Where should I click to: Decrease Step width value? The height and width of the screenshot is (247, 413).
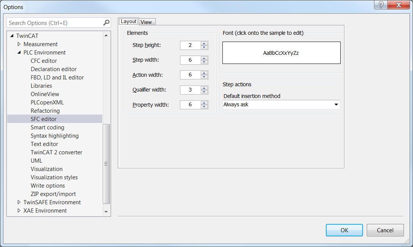tap(204, 62)
